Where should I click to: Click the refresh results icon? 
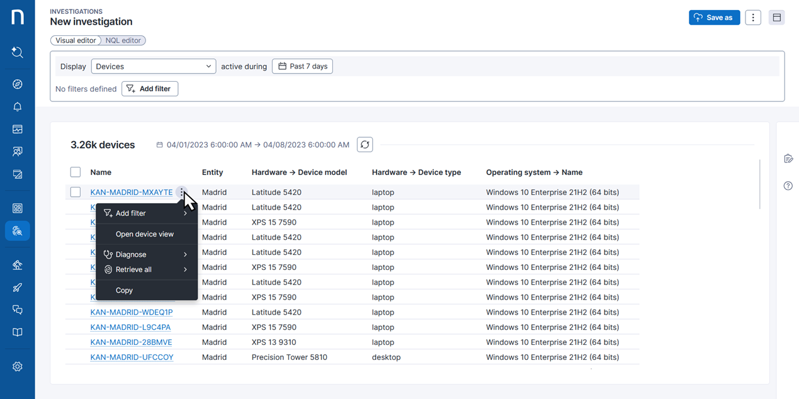365,145
